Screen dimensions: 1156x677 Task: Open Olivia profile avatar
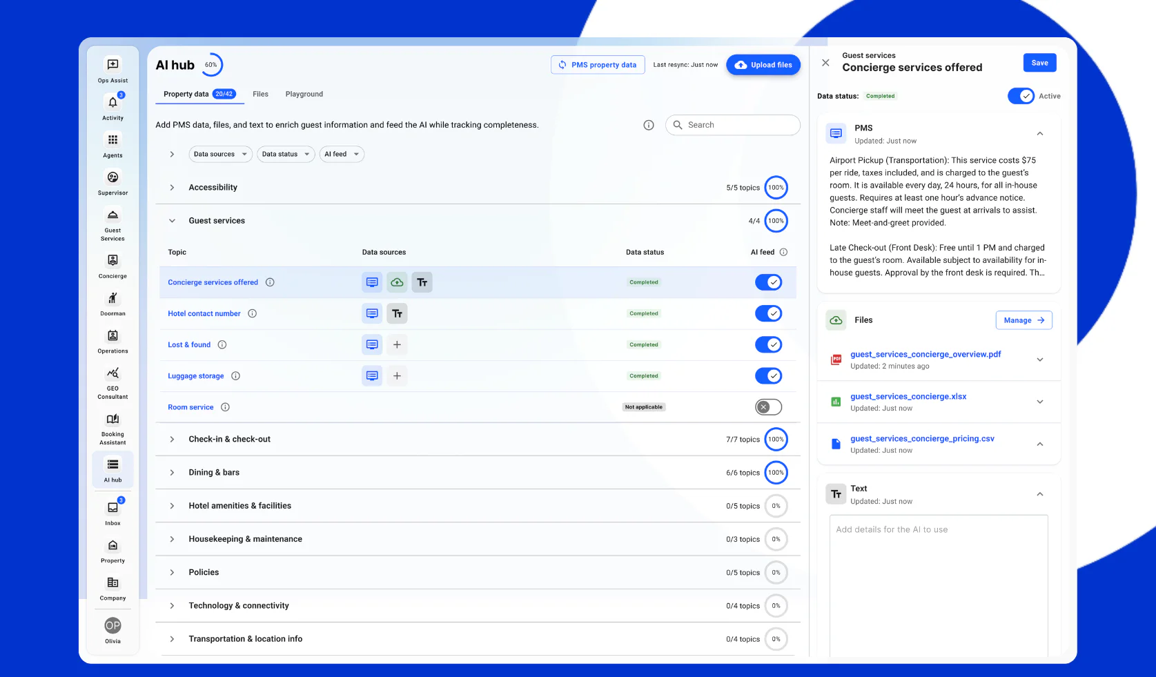(112, 625)
